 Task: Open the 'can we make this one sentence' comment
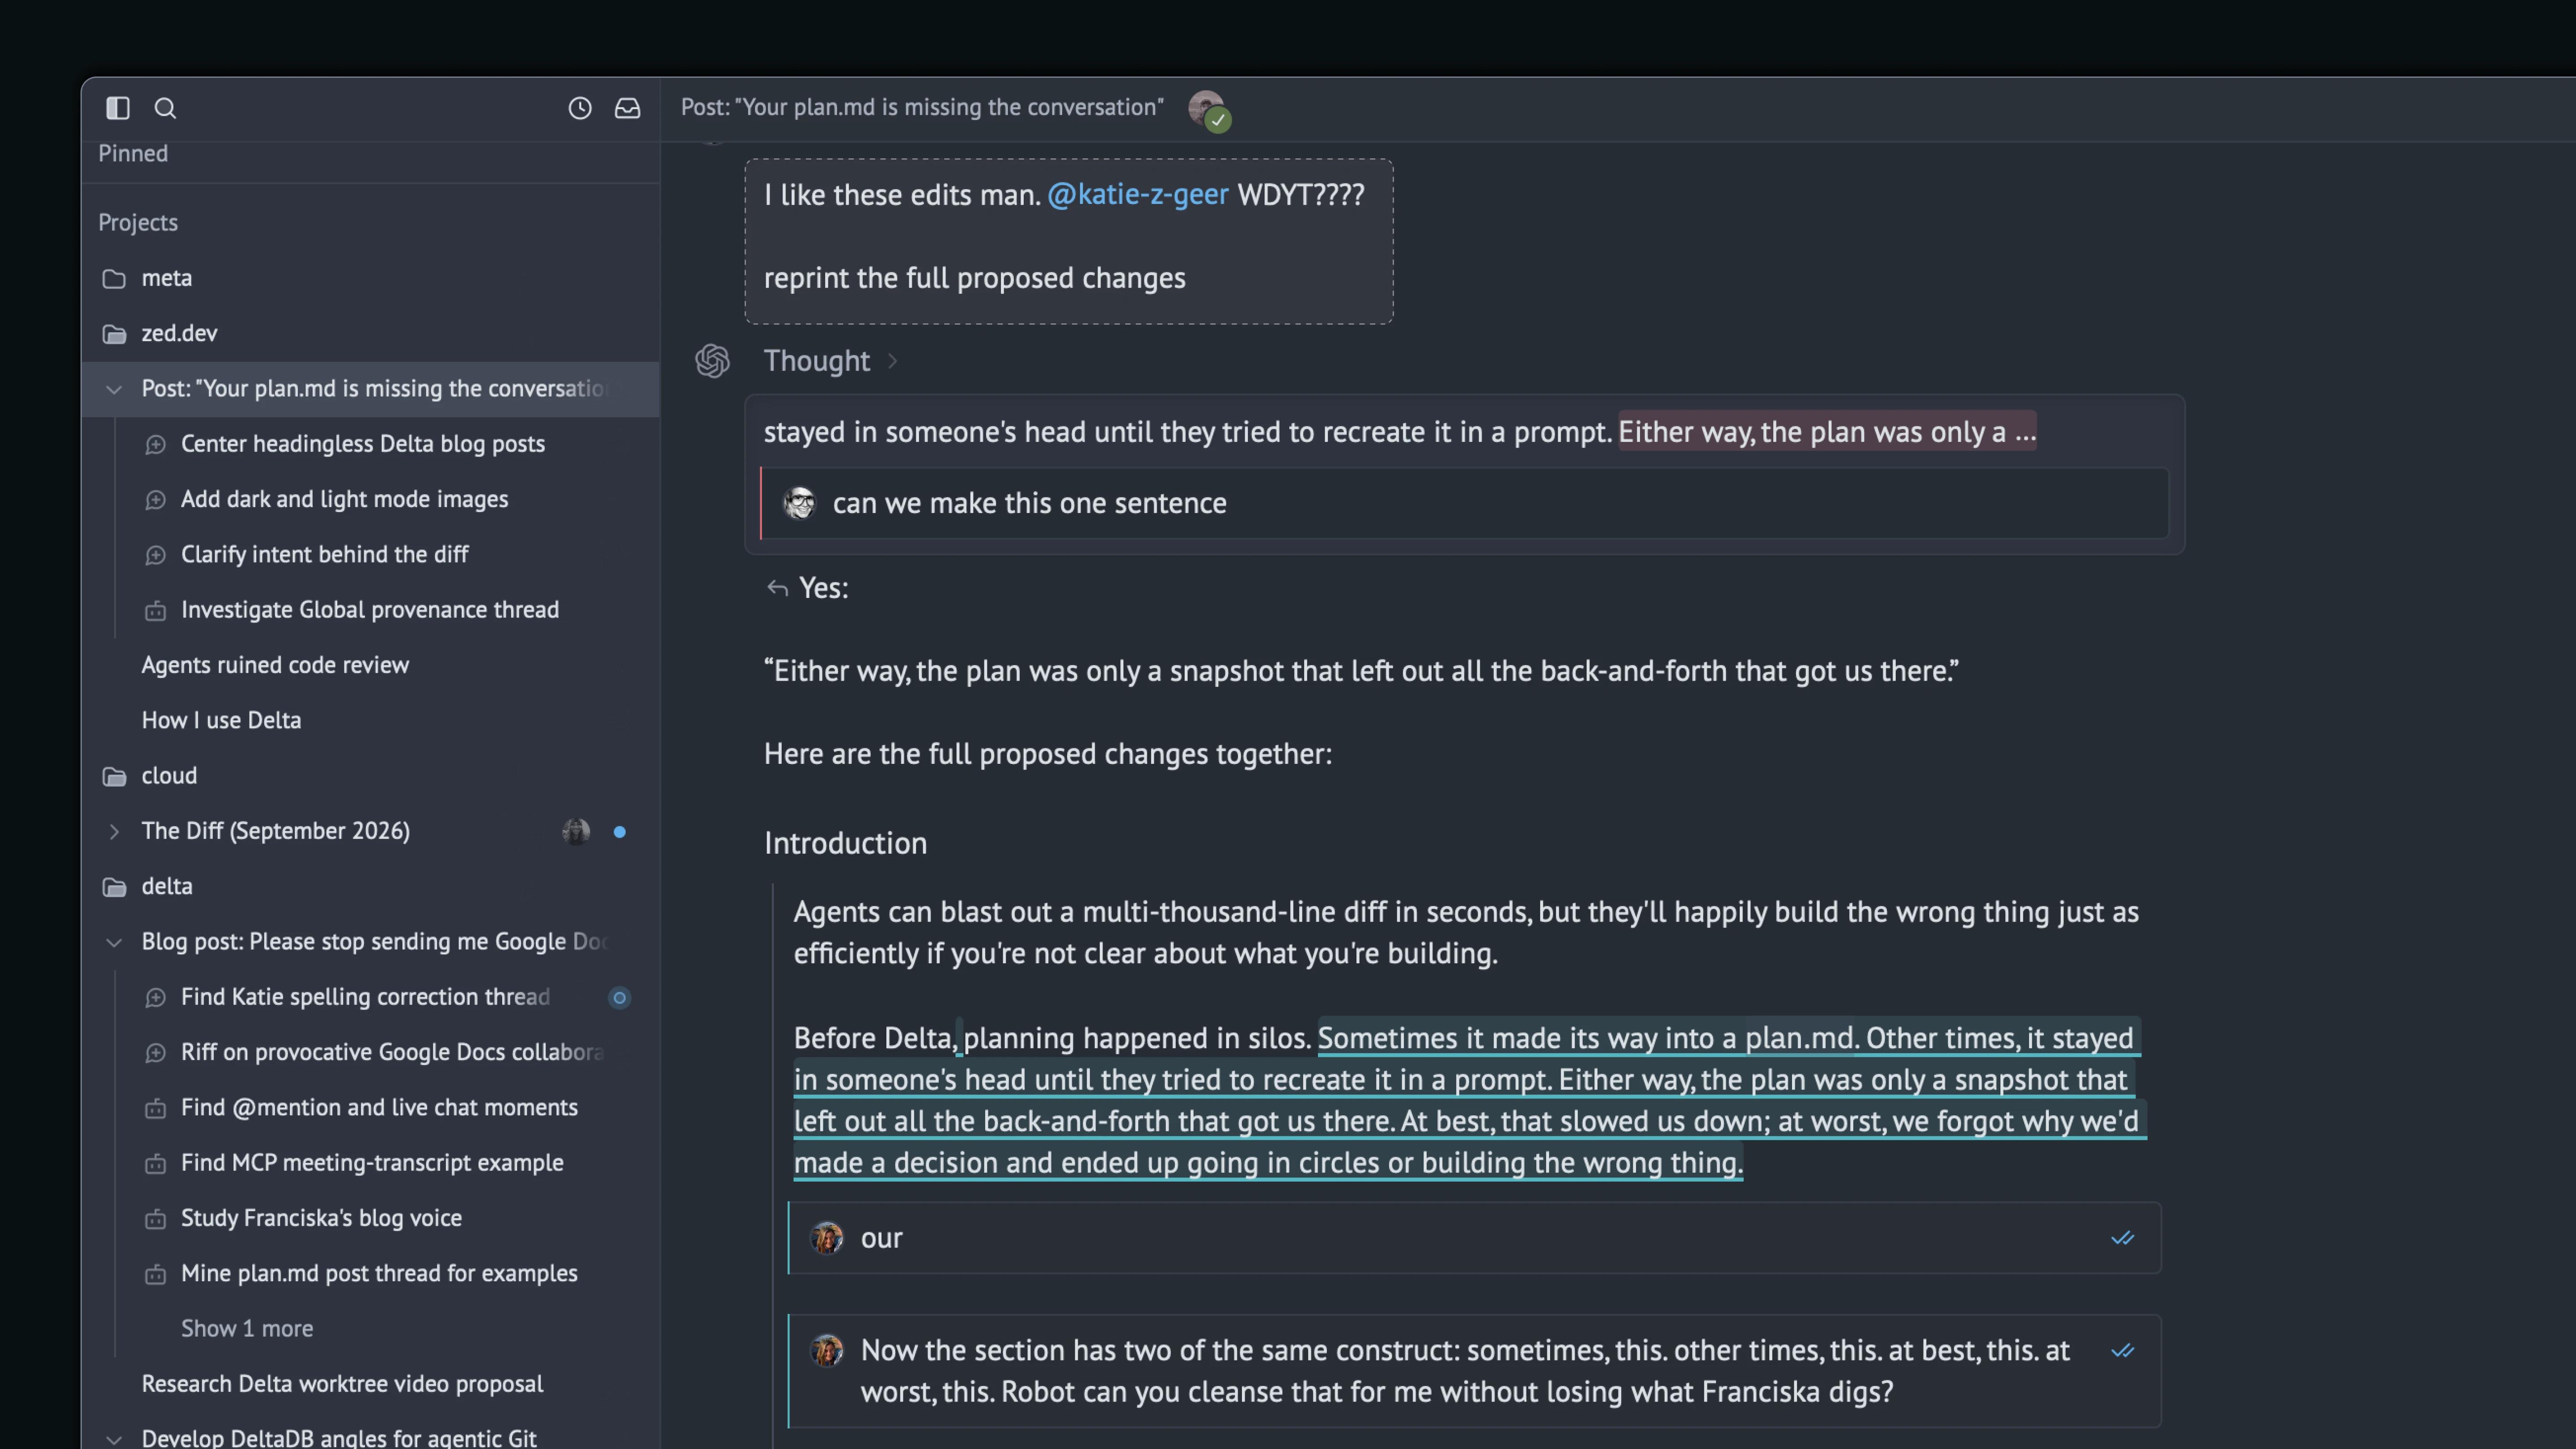coord(1464,504)
